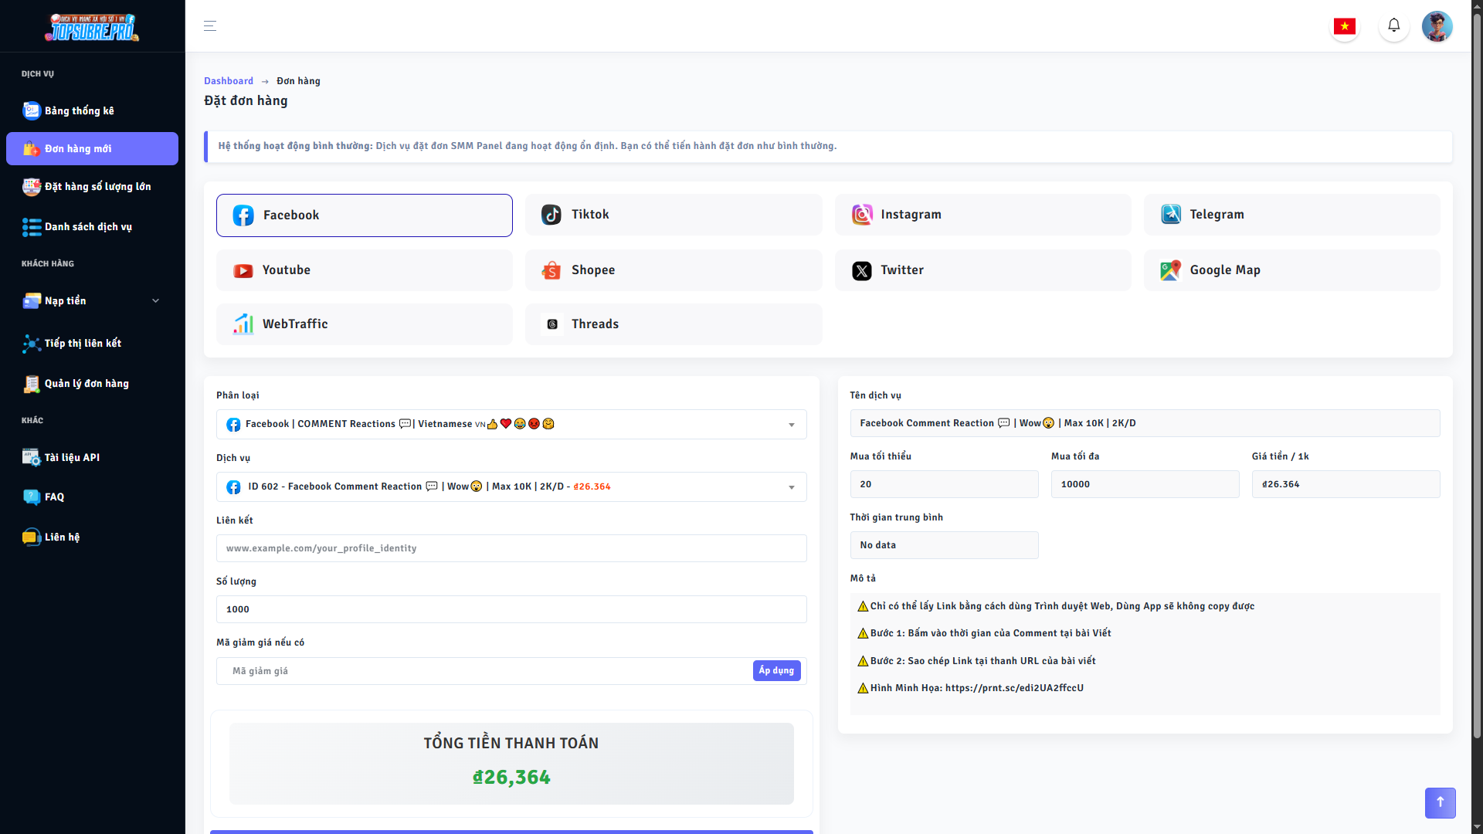Open the Phân loại category dropdown
The height and width of the screenshot is (834, 1483).
pyautogui.click(x=511, y=424)
